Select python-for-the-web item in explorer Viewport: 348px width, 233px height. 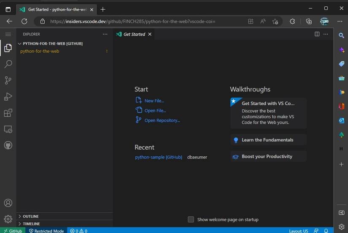[40, 51]
